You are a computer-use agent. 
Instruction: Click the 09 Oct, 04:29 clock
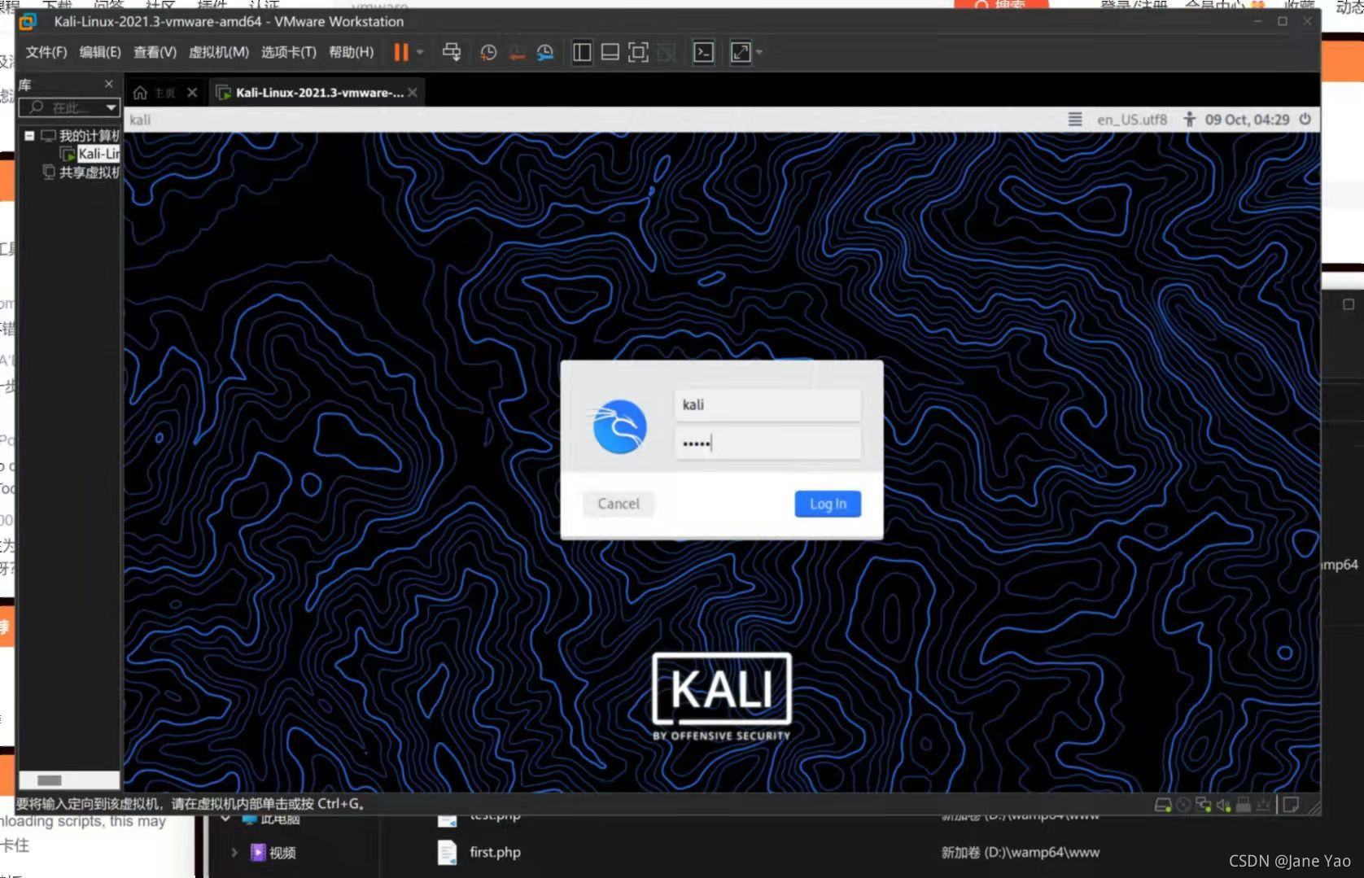(1247, 120)
